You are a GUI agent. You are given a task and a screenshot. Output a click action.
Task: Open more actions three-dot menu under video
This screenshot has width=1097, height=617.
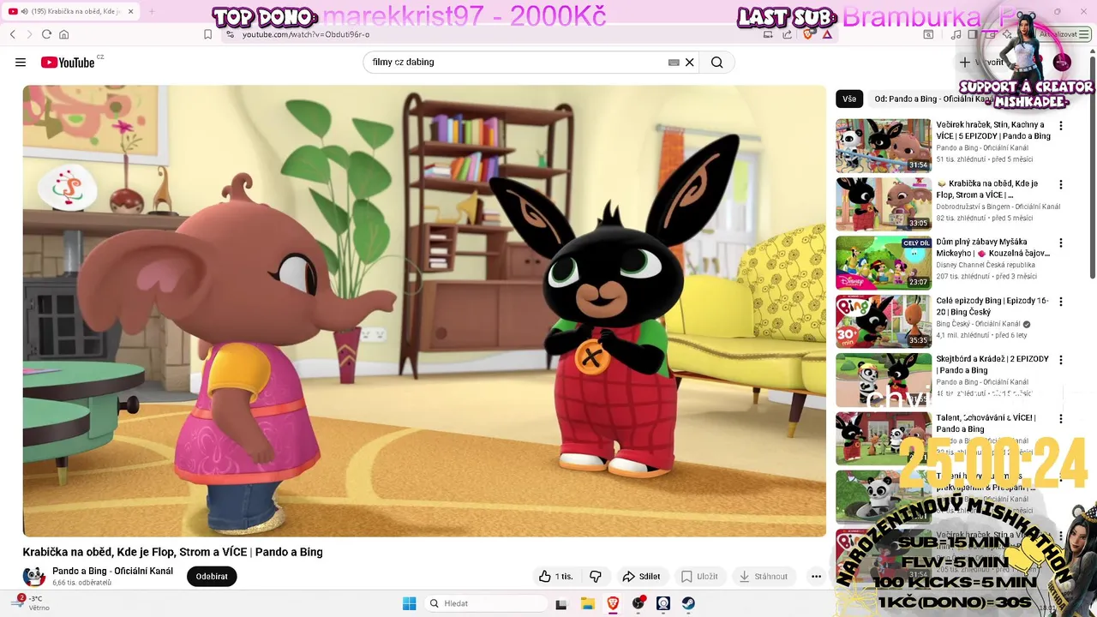816,577
